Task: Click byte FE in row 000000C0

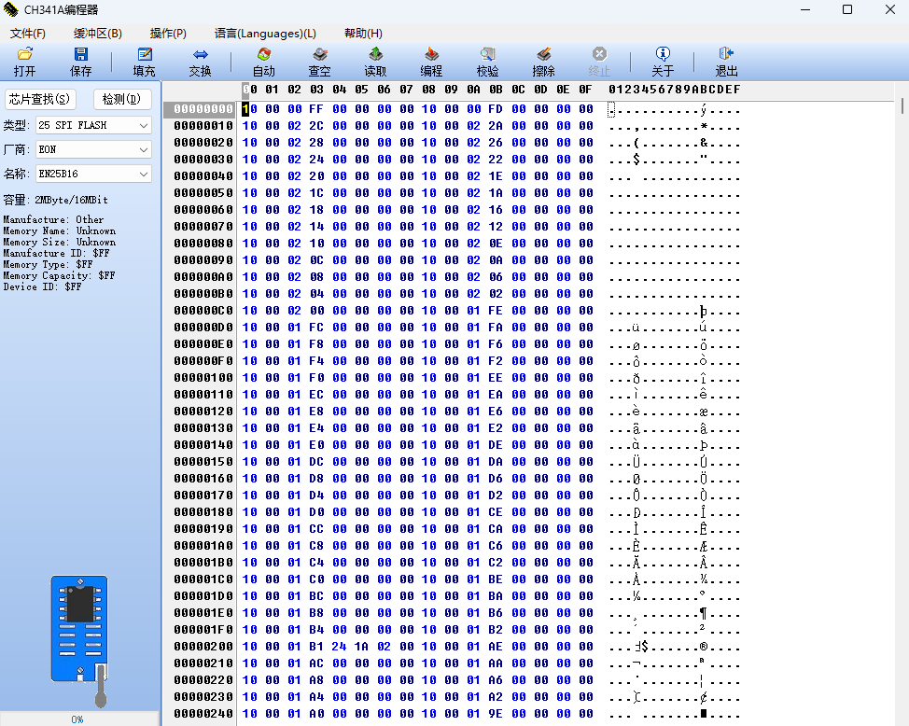Action: pos(495,311)
